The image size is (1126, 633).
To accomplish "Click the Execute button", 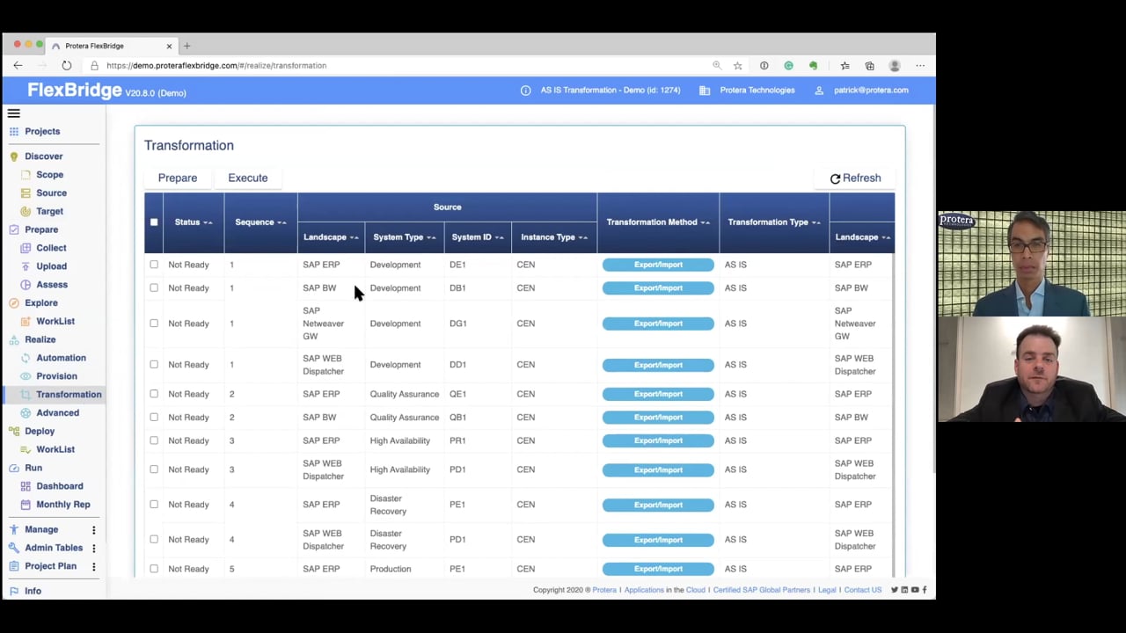I will [x=248, y=178].
